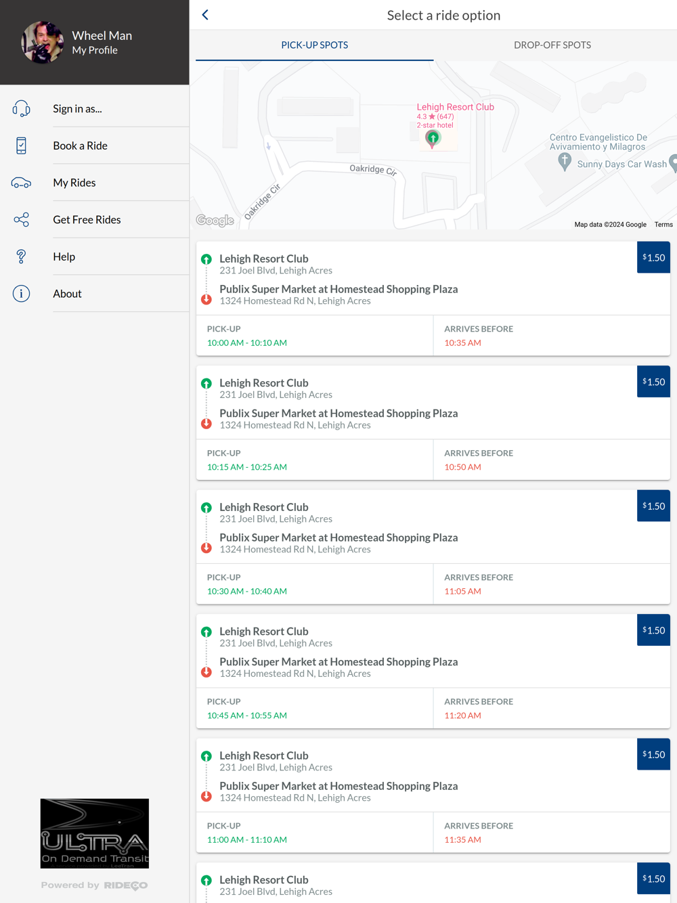Open My Profile link under Wheel Man
The image size is (677, 903).
pyautogui.click(x=95, y=50)
